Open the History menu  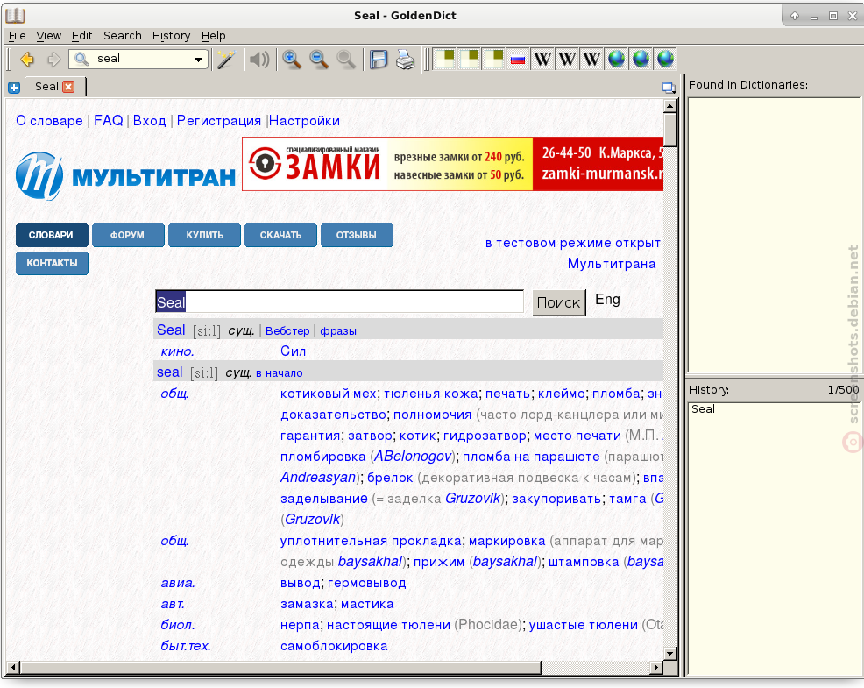tap(171, 36)
